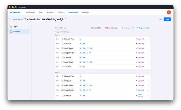
Task: Open the Dashboard nav item
Action: (31, 12)
